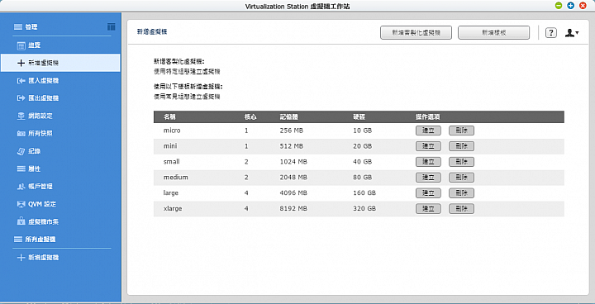The width and height of the screenshot is (595, 304).
Task: Select the xlarge template name
Action: tap(173, 209)
